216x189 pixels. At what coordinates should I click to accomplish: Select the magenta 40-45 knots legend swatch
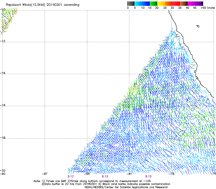(191, 3)
